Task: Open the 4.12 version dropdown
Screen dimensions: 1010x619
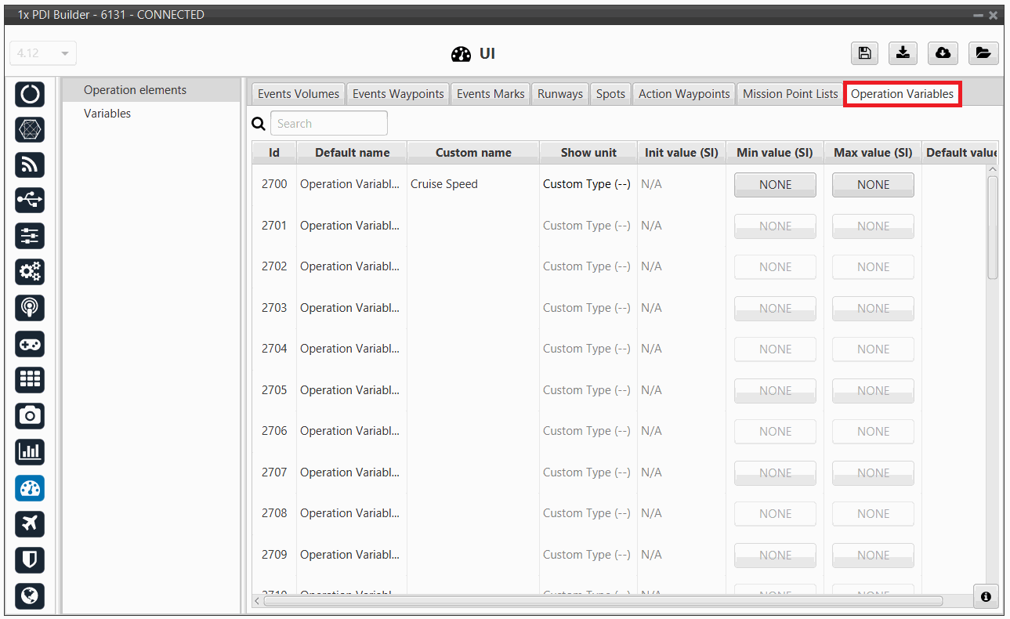Action: point(43,53)
